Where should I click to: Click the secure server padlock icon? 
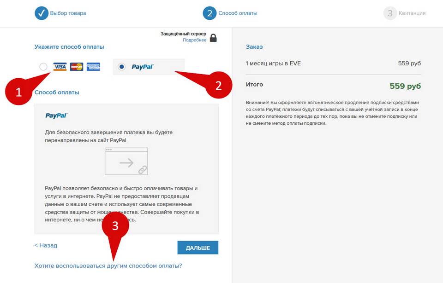pos(213,37)
